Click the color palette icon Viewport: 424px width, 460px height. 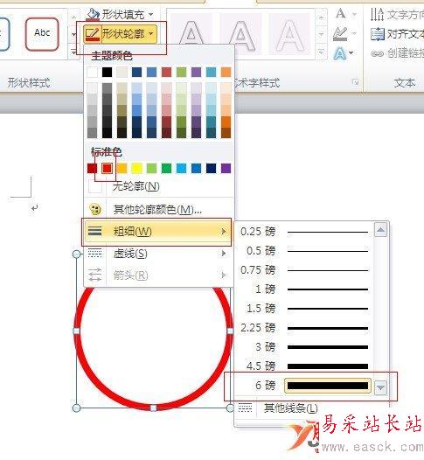95,210
